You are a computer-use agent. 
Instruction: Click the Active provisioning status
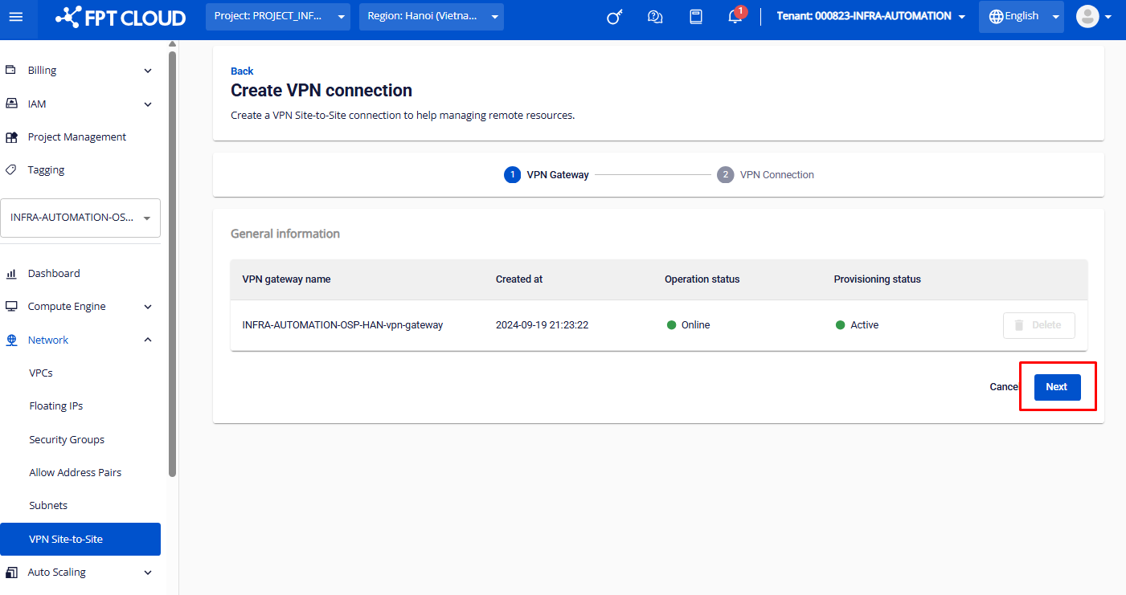pyautogui.click(x=857, y=325)
